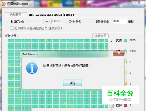Viewport: 146px width, 111px height.
Task: Click the green swatch beside the 6309 count
Action: [126, 51]
